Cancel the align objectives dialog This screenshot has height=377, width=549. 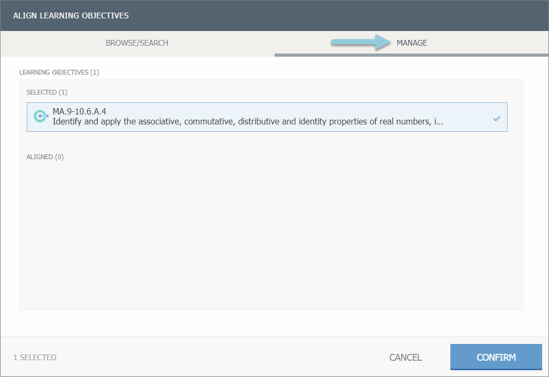click(405, 358)
